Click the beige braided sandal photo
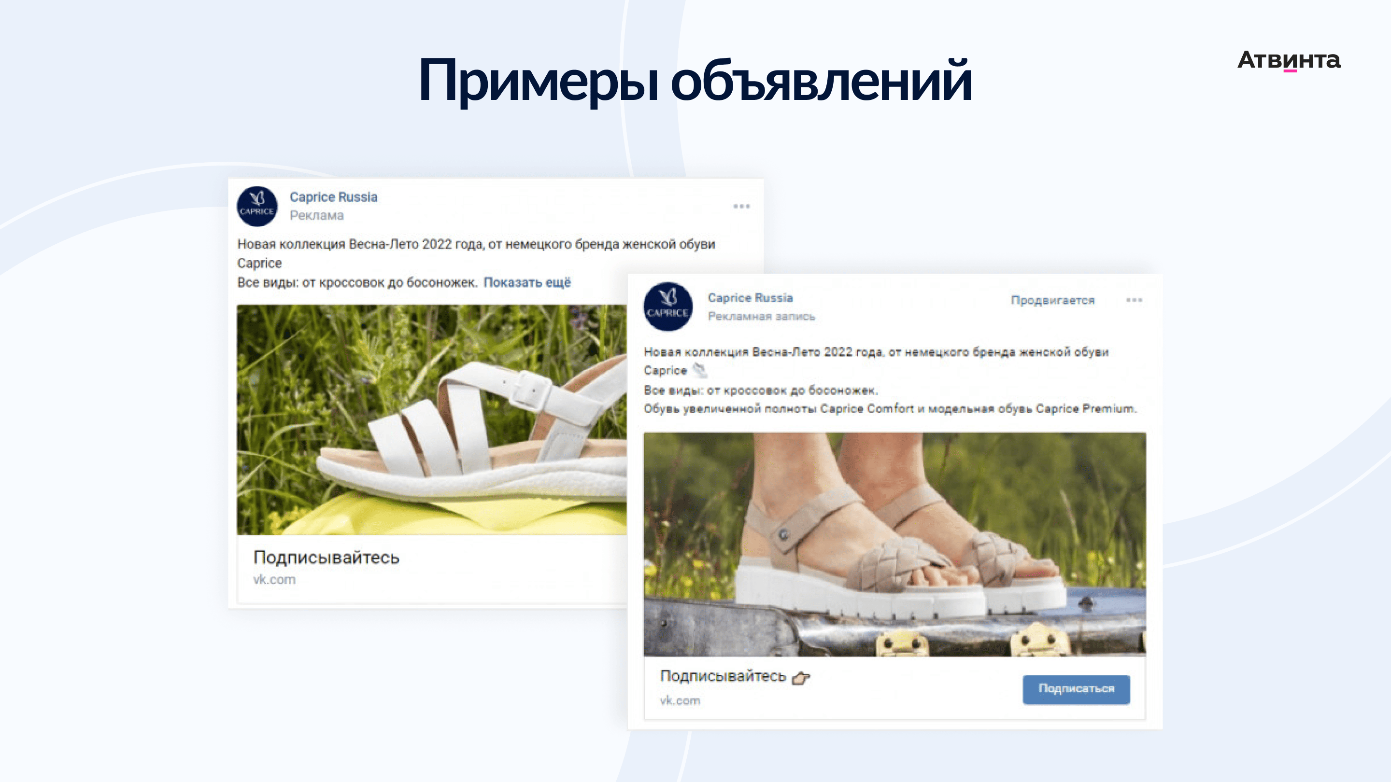The image size is (1391, 782). [x=894, y=544]
